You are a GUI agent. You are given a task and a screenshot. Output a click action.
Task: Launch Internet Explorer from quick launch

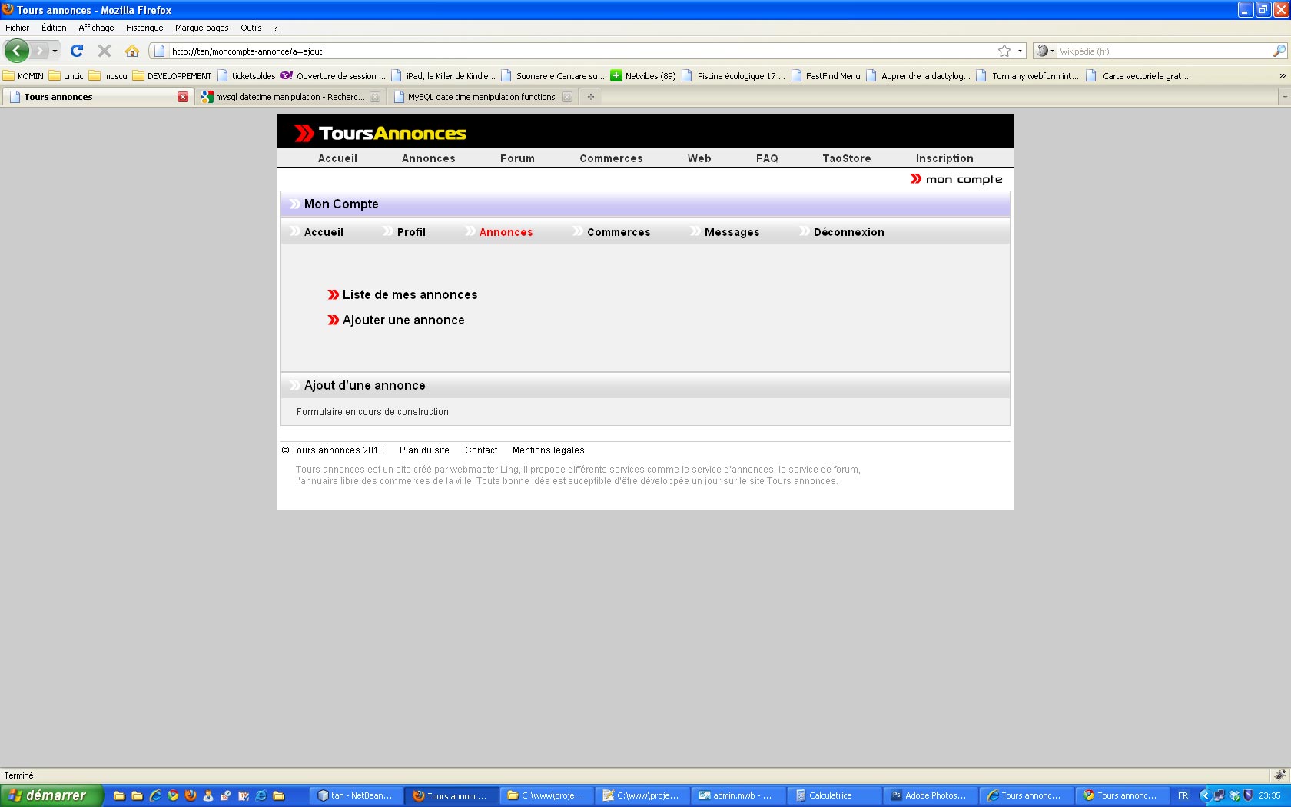coord(155,795)
